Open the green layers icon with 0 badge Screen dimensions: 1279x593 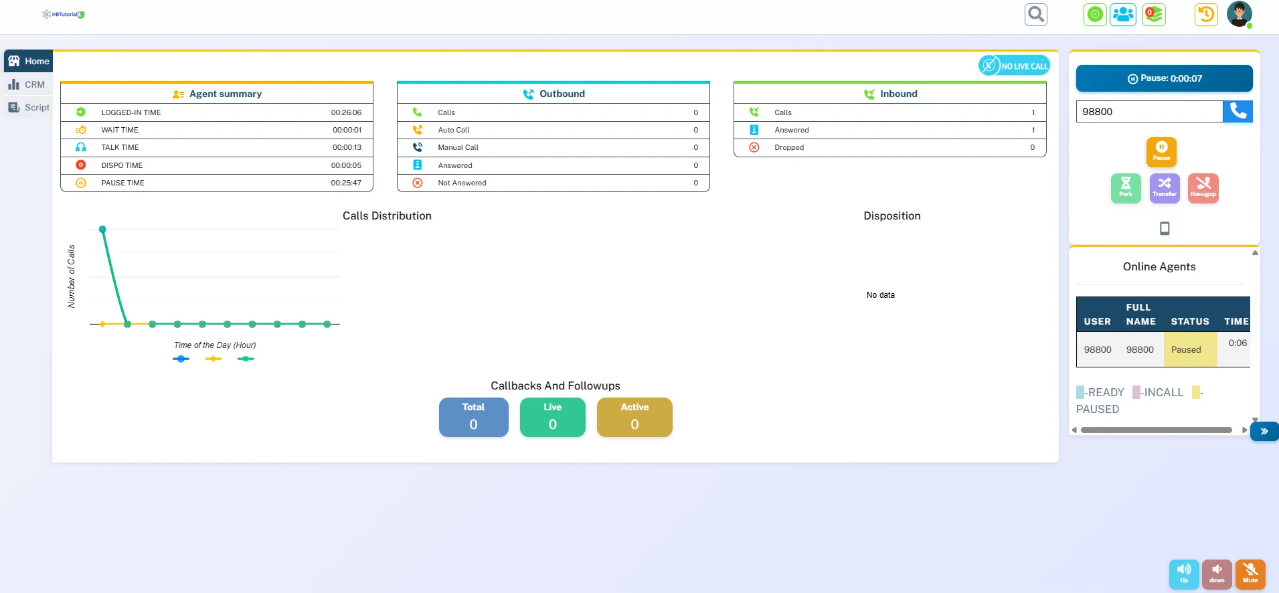tap(1154, 14)
